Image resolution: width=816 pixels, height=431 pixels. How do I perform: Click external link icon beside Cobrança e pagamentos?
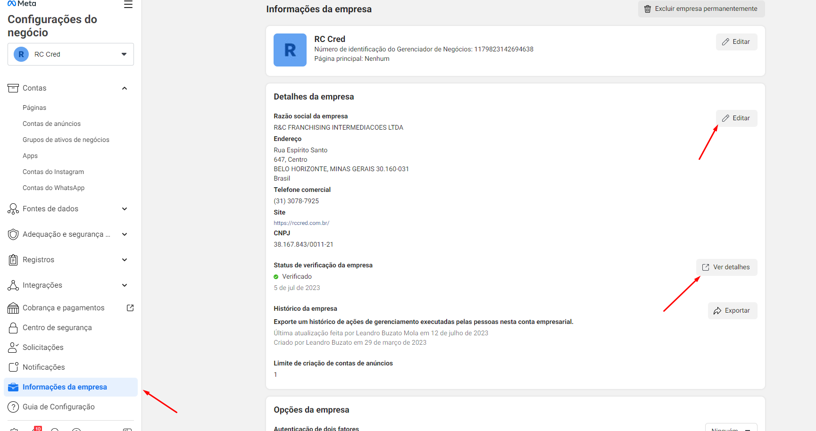[x=130, y=308]
